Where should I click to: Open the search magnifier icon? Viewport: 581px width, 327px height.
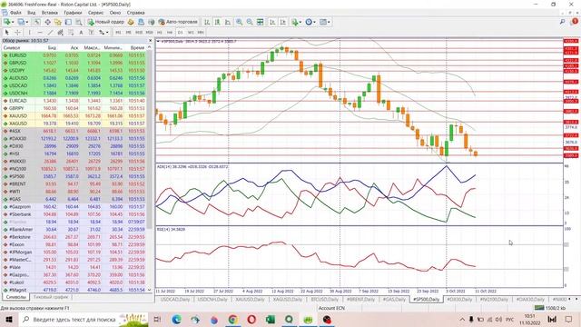[x=563, y=22]
